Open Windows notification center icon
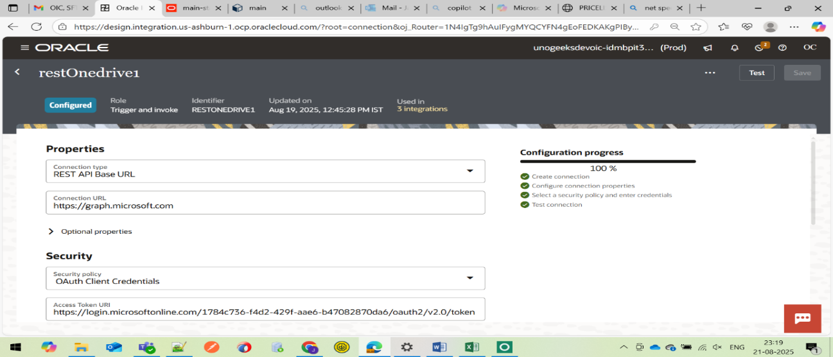 812,347
